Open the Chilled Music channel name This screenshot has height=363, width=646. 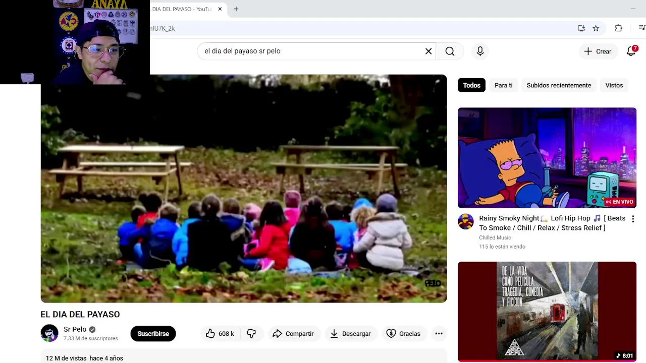495,237
